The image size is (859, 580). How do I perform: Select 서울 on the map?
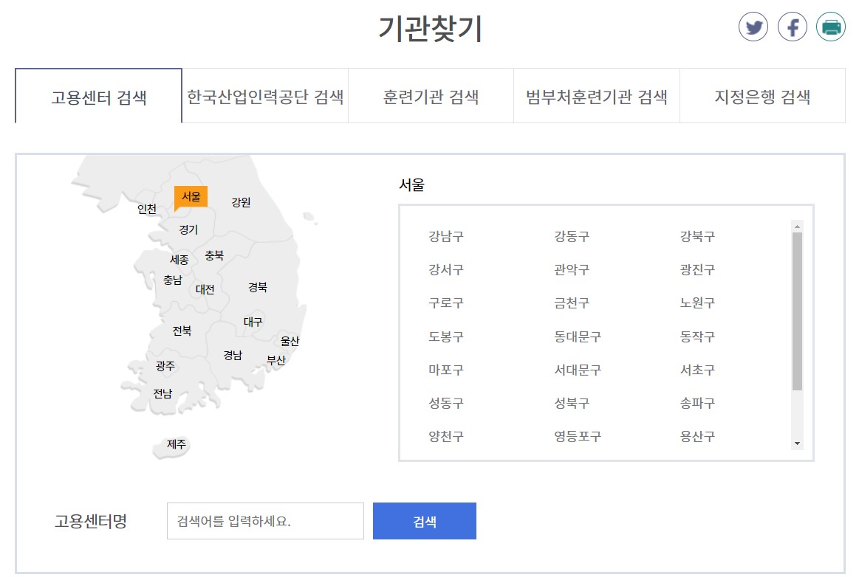(x=191, y=196)
